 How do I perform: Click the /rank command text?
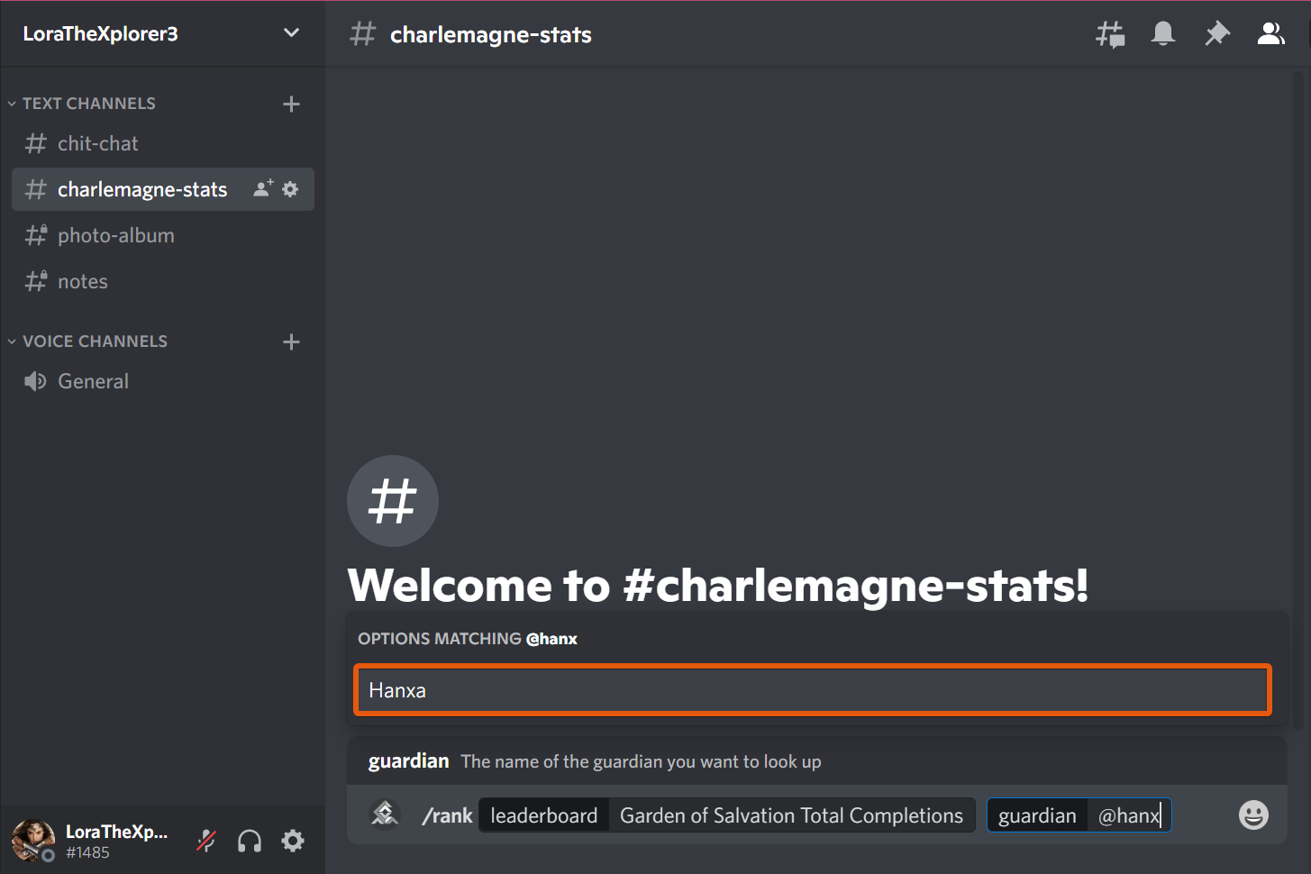tap(447, 815)
